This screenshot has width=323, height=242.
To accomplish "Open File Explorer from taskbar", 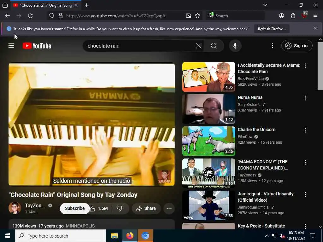I will (x=114, y=236).
